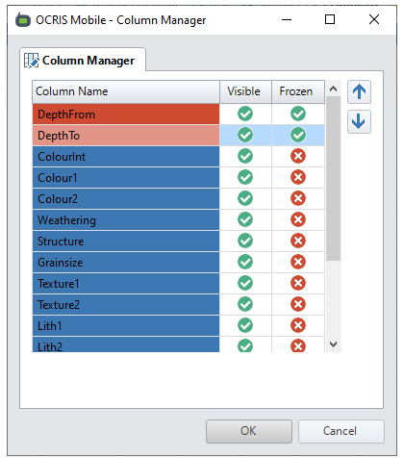Viewport: 404px width, 458px height.
Task: Click the Column Manager tab icon
Action: (x=32, y=61)
